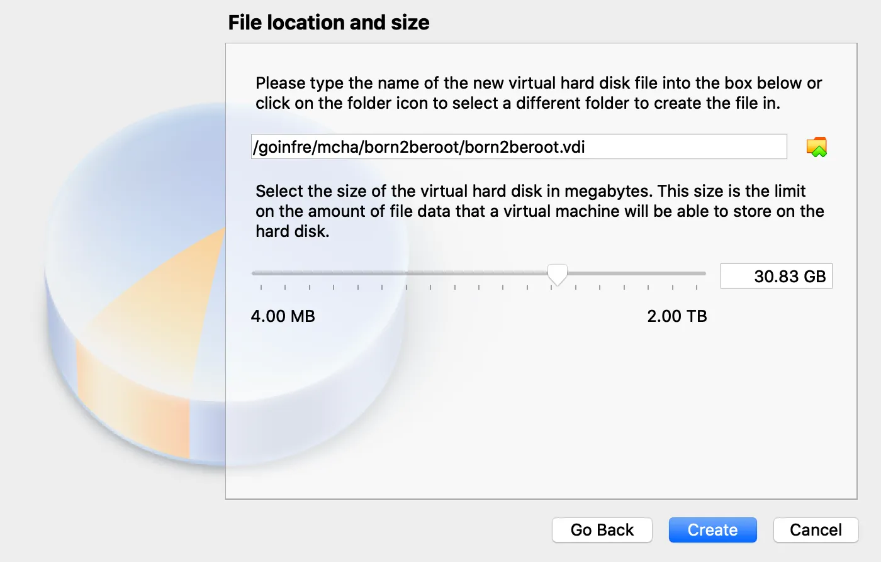Click the orange stripe on the disk's side
The image size is (881, 562).
click(x=132, y=402)
